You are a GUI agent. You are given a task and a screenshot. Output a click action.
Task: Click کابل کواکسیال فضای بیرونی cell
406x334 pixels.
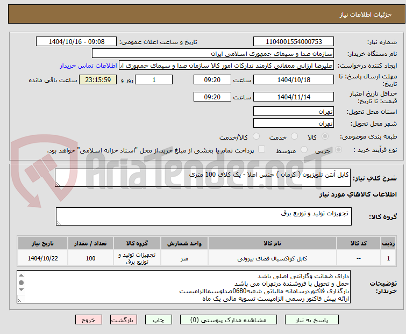(x=272, y=258)
